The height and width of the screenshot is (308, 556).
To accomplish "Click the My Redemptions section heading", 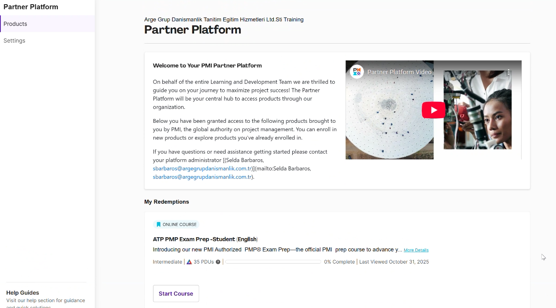I will (x=166, y=202).
